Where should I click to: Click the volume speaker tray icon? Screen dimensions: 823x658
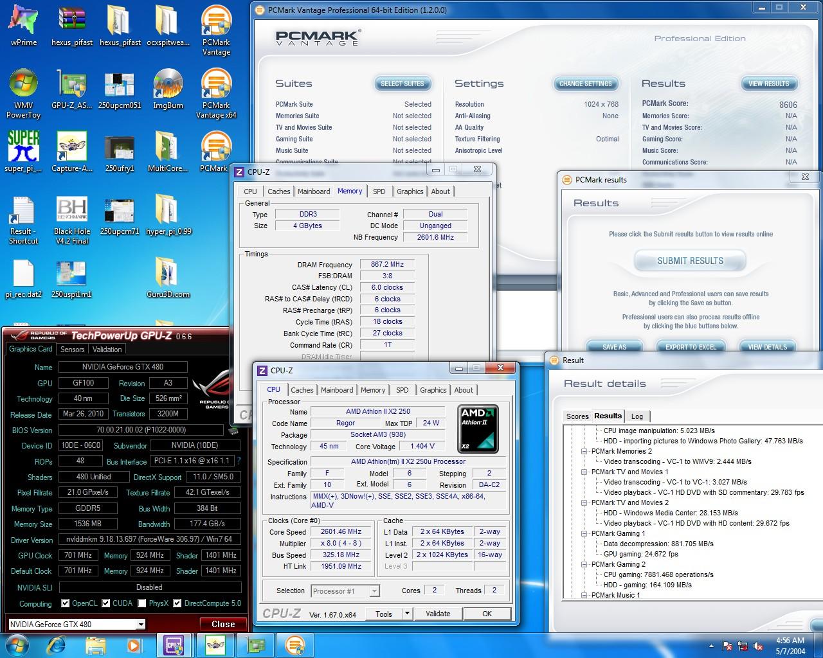click(x=758, y=646)
